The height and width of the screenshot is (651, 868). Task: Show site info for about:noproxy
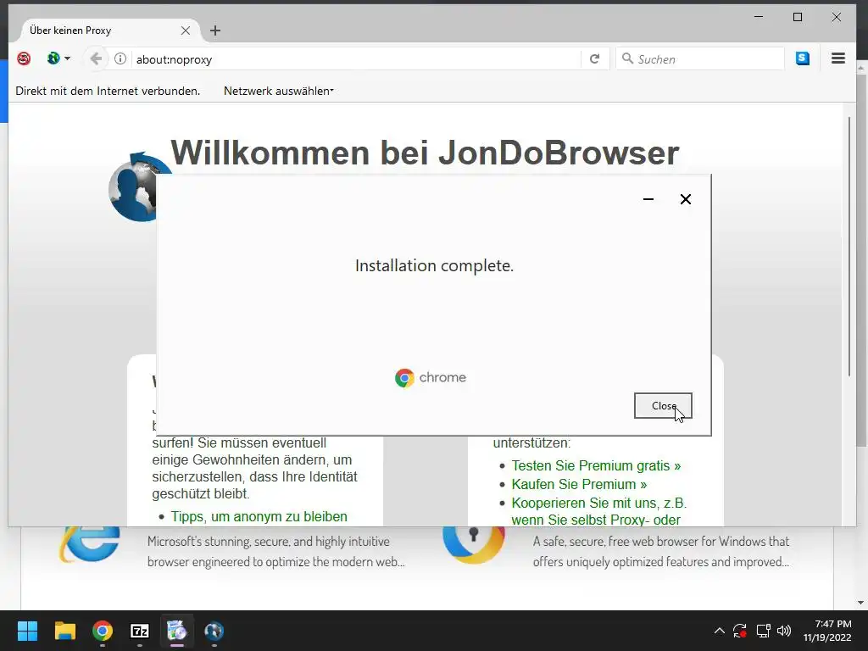pos(120,58)
